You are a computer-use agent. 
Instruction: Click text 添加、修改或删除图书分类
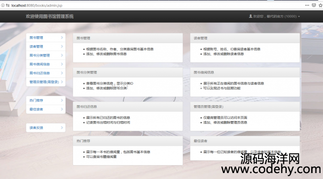point(106,88)
